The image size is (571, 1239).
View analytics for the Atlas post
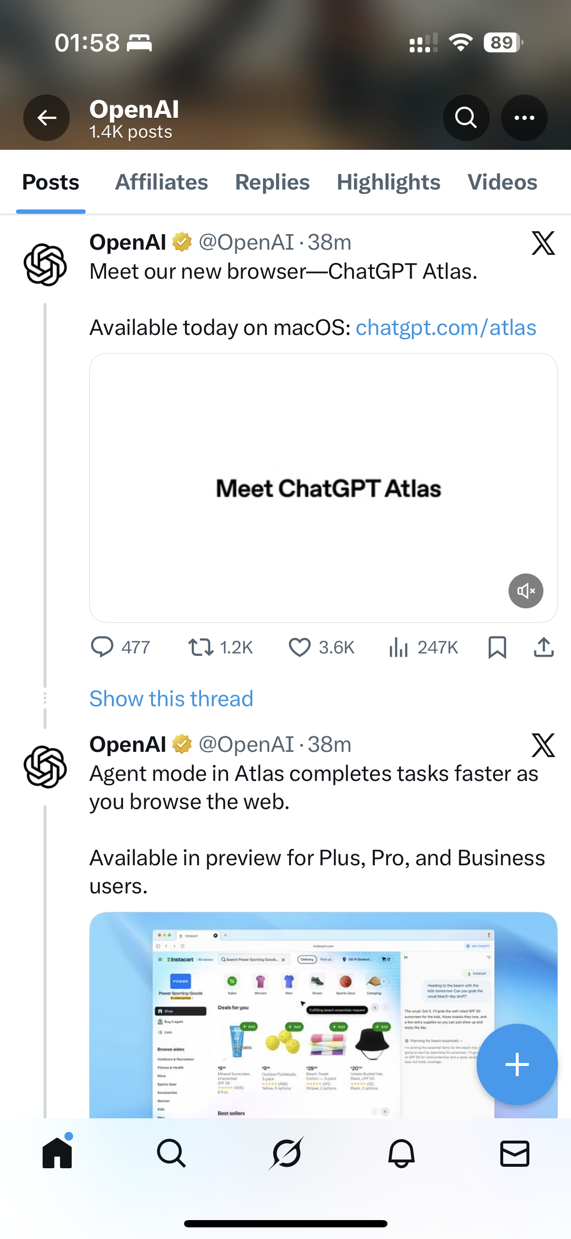click(x=399, y=647)
